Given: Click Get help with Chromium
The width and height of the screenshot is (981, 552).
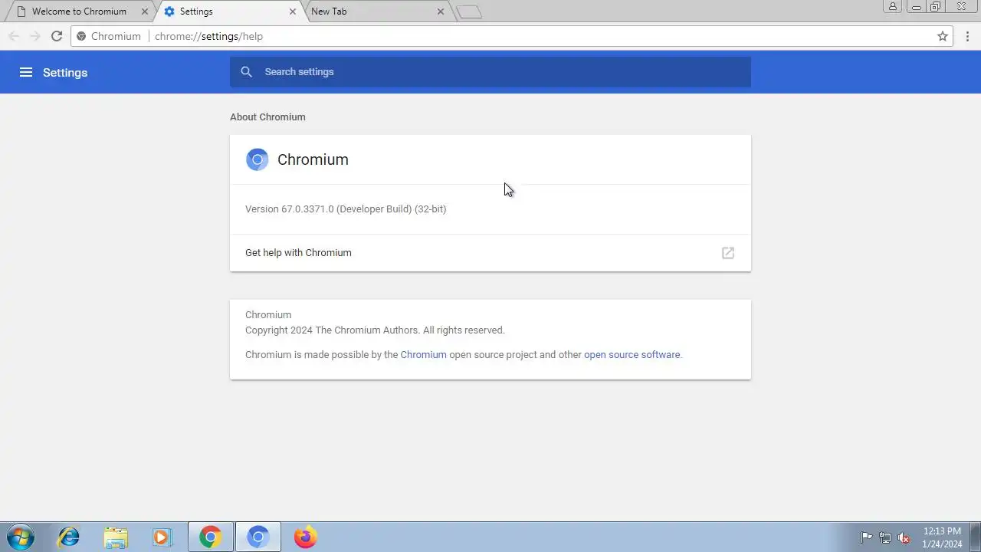Looking at the screenshot, I should (x=490, y=253).
